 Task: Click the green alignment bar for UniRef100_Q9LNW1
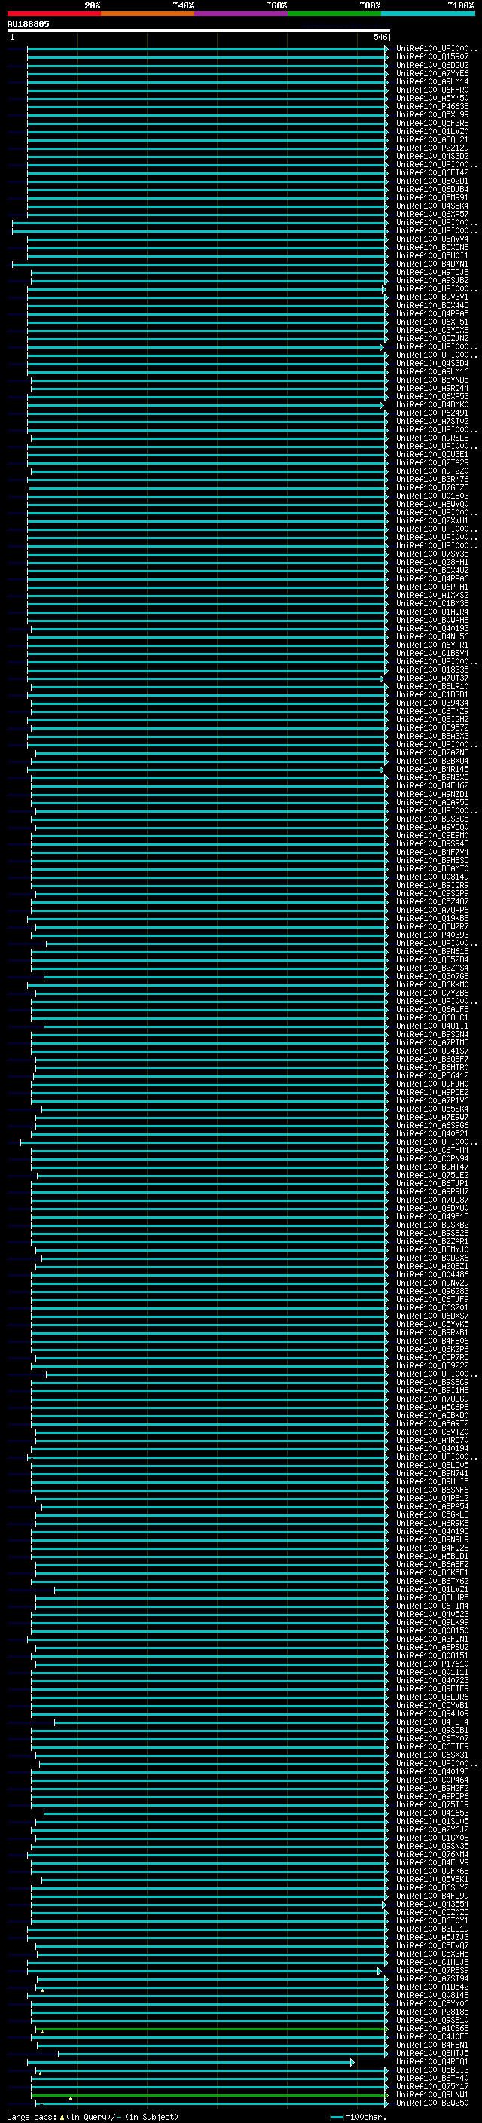point(210,2094)
